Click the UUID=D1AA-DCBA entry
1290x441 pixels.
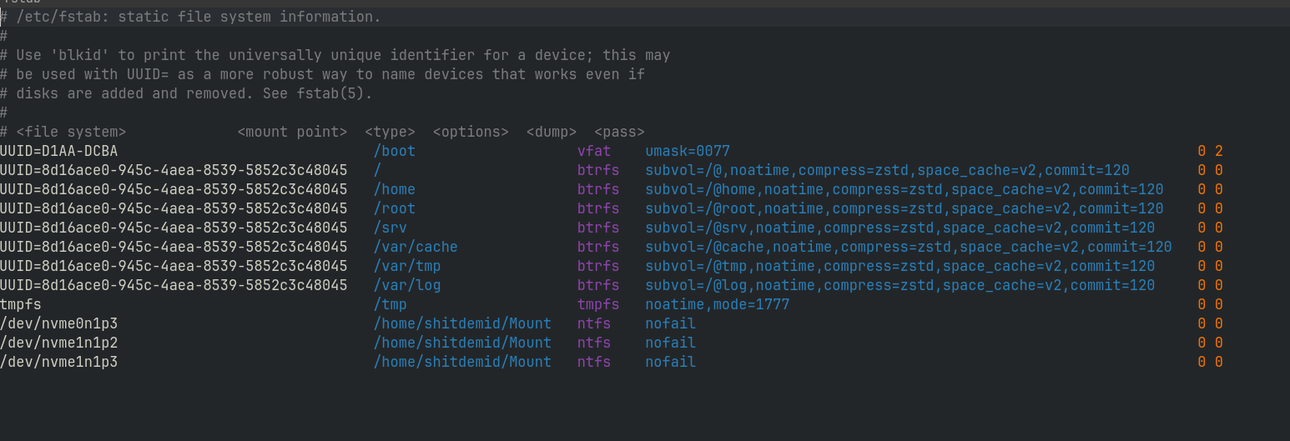(58, 151)
